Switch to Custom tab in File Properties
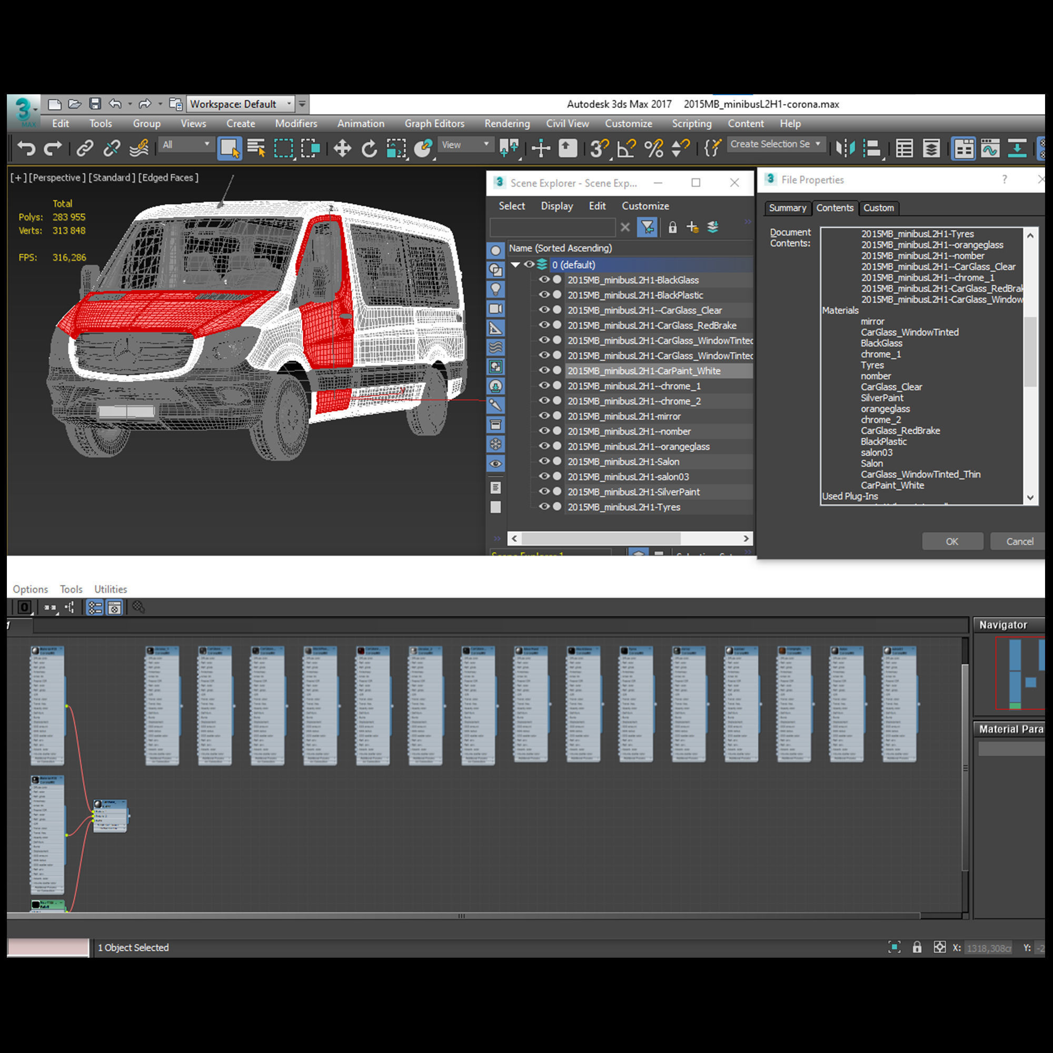The width and height of the screenshot is (1053, 1053). pos(878,207)
